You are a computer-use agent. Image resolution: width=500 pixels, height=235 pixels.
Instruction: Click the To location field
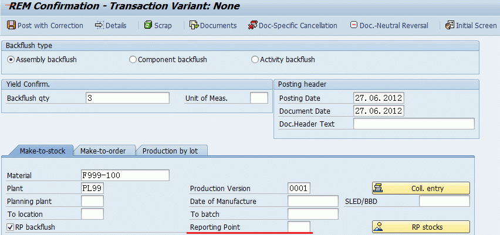point(93,214)
